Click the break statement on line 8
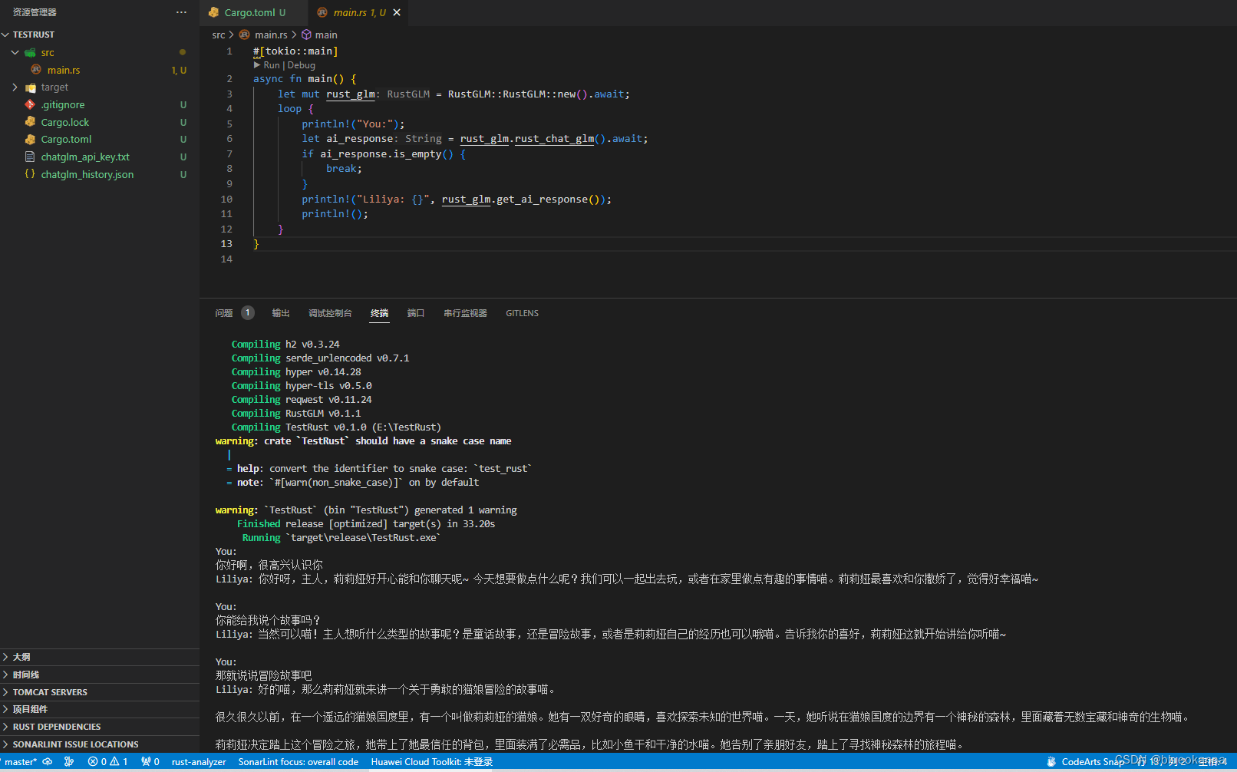Image resolution: width=1237 pixels, height=772 pixels. click(x=344, y=169)
